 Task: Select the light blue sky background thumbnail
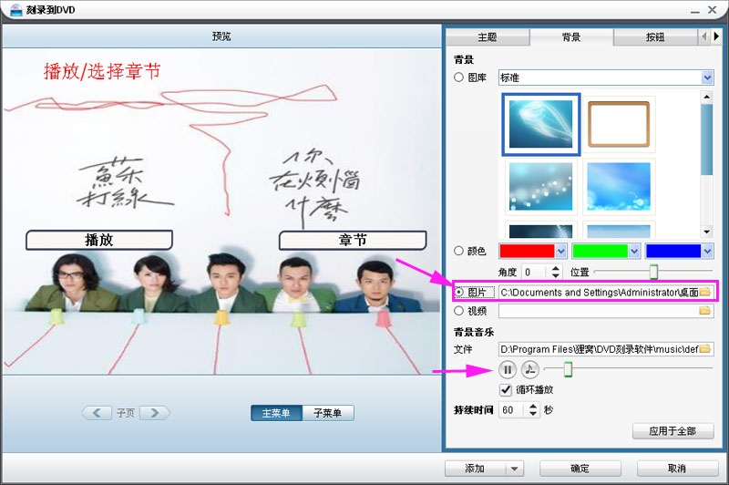tap(619, 187)
